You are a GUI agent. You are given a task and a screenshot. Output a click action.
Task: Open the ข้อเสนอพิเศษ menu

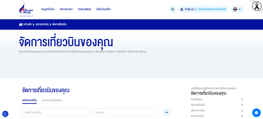84,9
